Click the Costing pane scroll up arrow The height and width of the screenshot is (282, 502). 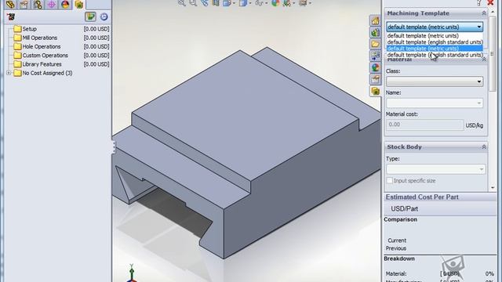tap(493, 12)
